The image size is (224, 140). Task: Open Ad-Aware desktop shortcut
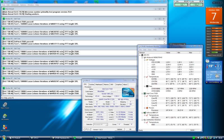pos(5,117)
